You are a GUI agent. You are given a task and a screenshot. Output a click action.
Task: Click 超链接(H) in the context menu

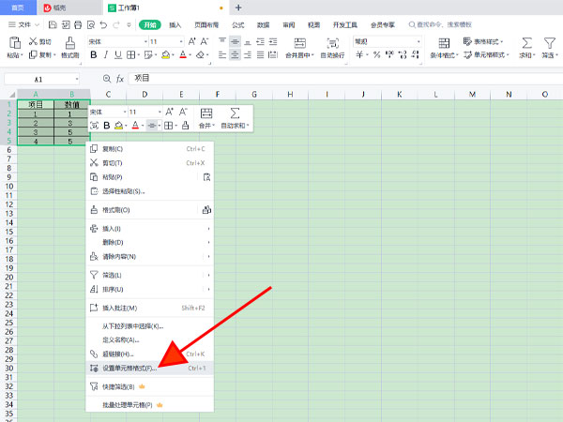pos(118,354)
